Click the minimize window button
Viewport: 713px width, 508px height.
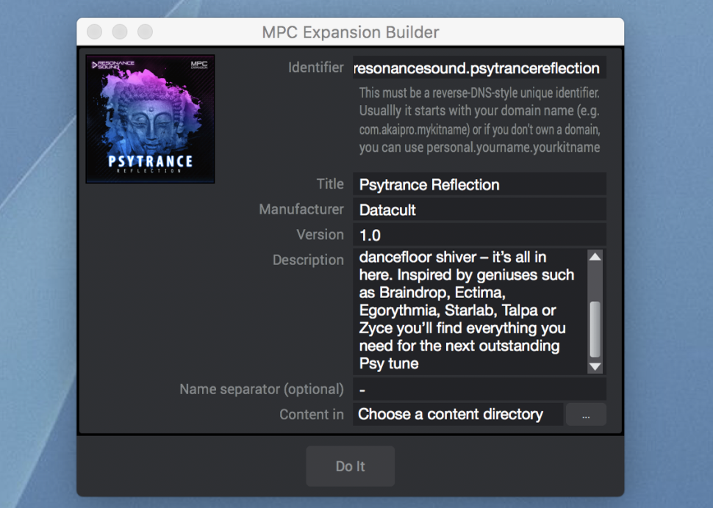(120, 32)
